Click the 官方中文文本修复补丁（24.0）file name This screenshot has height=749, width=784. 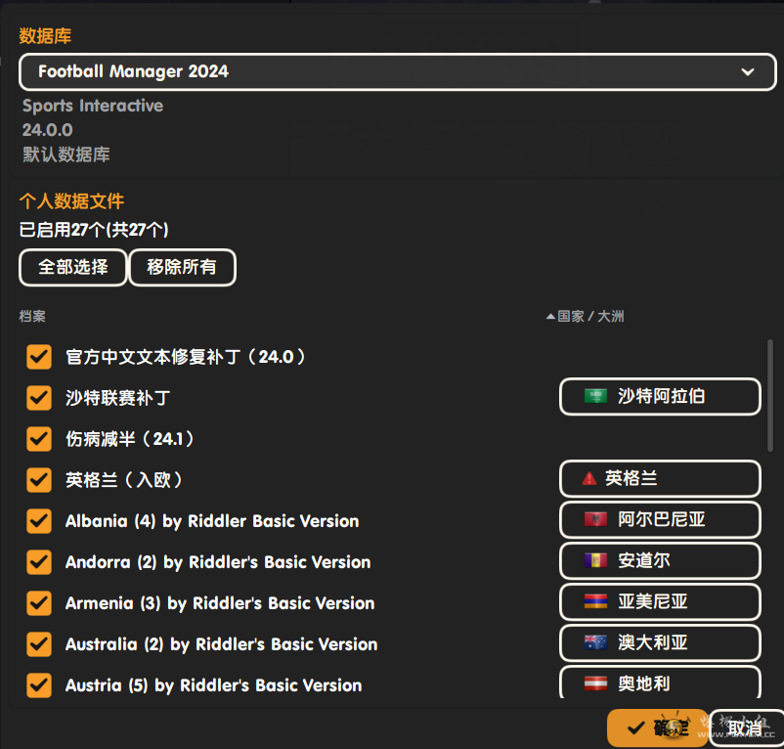[x=185, y=357]
